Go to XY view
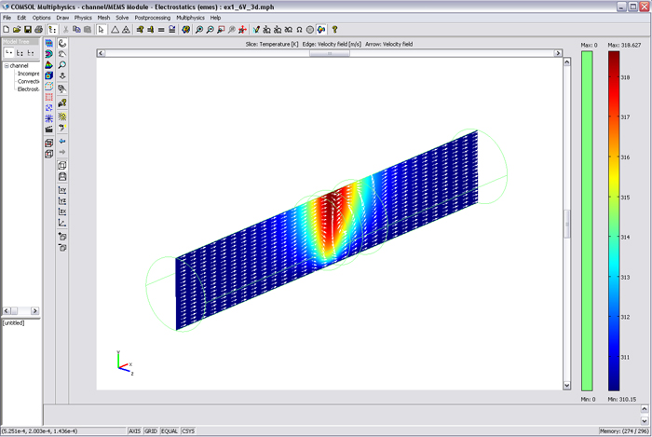 click(62, 190)
